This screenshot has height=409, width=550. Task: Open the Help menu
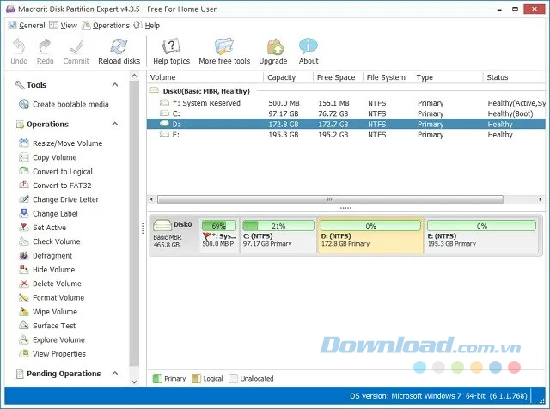tap(147, 25)
